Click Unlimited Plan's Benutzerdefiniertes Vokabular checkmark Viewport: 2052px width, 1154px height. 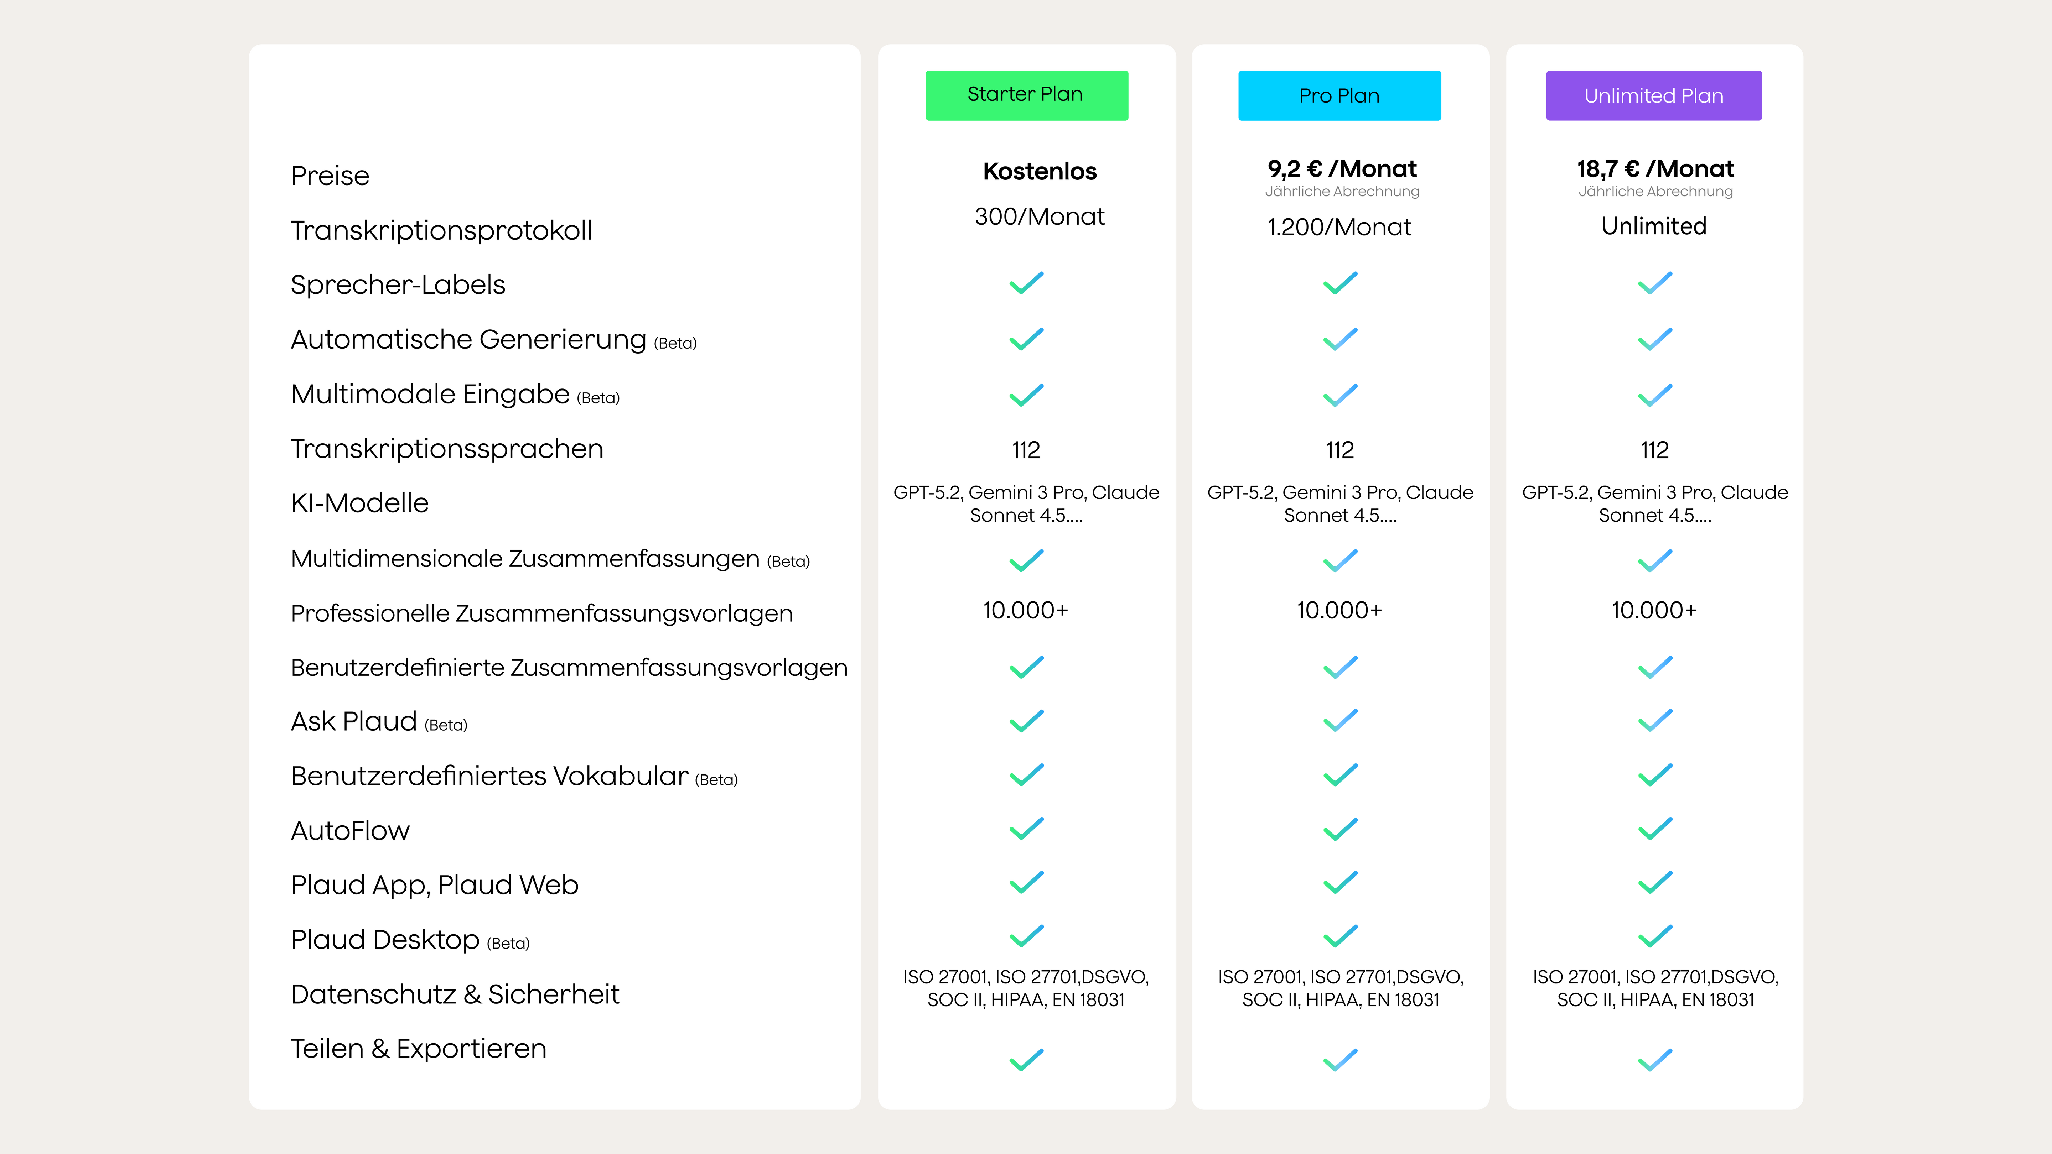[x=1654, y=775]
